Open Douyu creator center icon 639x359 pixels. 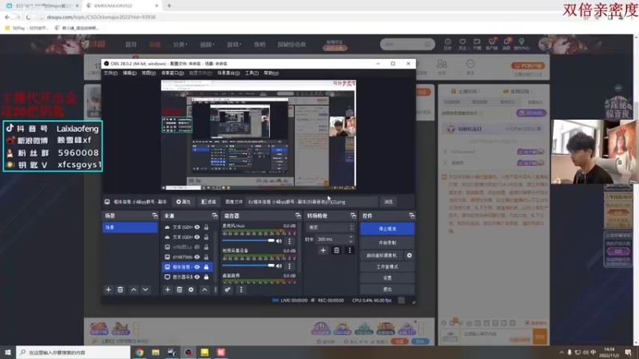tap(522, 44)
